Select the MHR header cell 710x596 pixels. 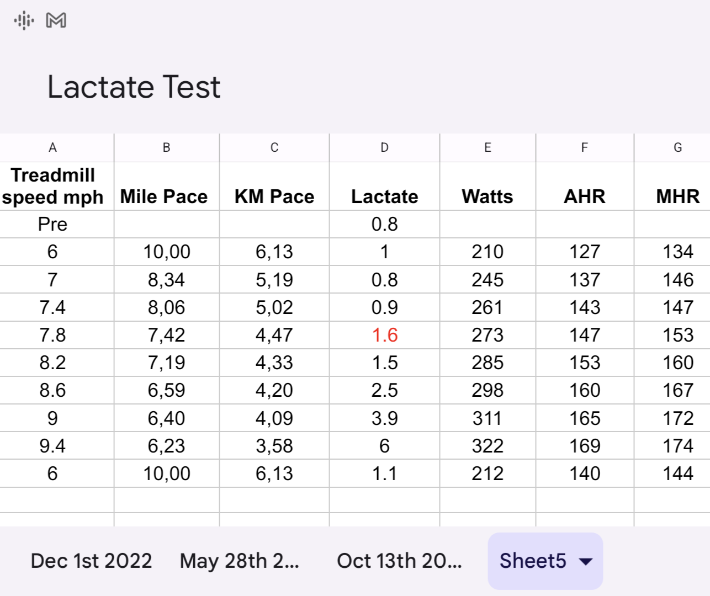point(677,196)
